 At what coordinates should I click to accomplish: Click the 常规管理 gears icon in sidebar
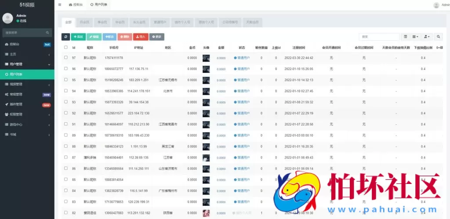[x=7, y=94]
